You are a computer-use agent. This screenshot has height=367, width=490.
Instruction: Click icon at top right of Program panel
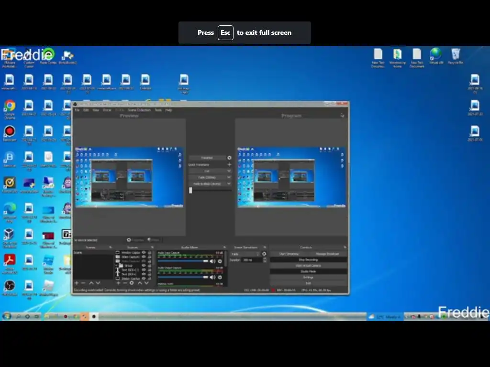tap(342, 116)
